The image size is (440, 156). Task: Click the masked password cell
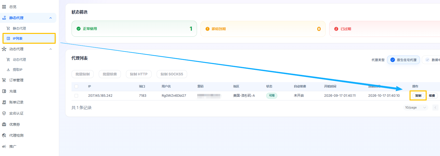tap(209, 96)
